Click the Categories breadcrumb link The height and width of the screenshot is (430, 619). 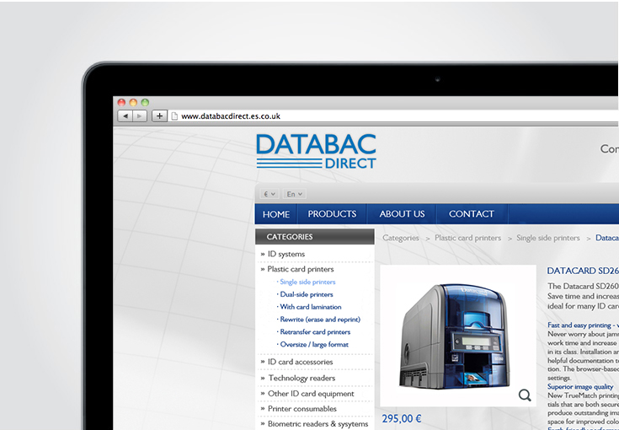pyautogui.click(x=401, y=239)
